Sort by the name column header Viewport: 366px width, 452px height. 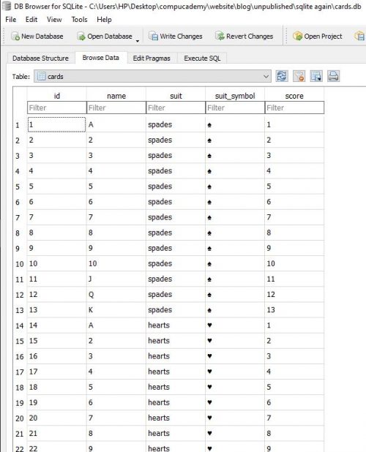pyautogui.click(x=116, y=96)
